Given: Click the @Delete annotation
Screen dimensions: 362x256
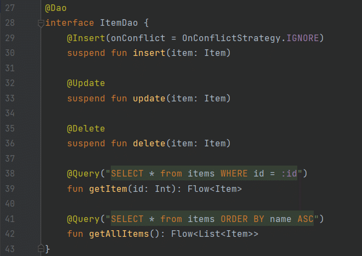Looking at the screenshot, I should coord(86,129).
